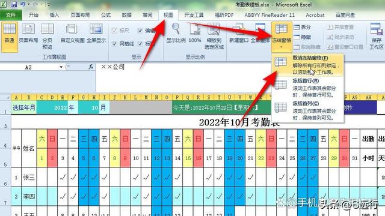
Task: Select the 李四 name cell
Action: 29,196
